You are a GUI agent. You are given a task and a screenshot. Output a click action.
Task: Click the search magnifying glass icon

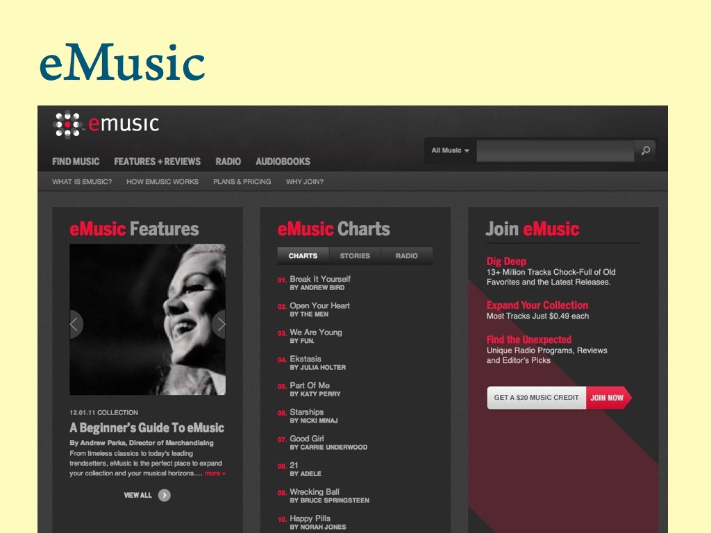(x=645, y=151)
